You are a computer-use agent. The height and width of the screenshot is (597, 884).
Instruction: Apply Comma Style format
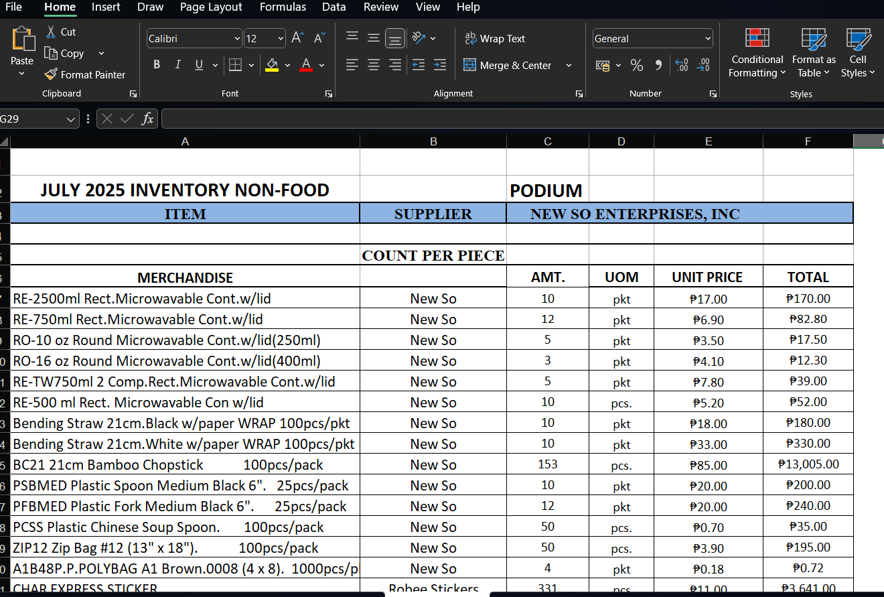pos(658,65)
